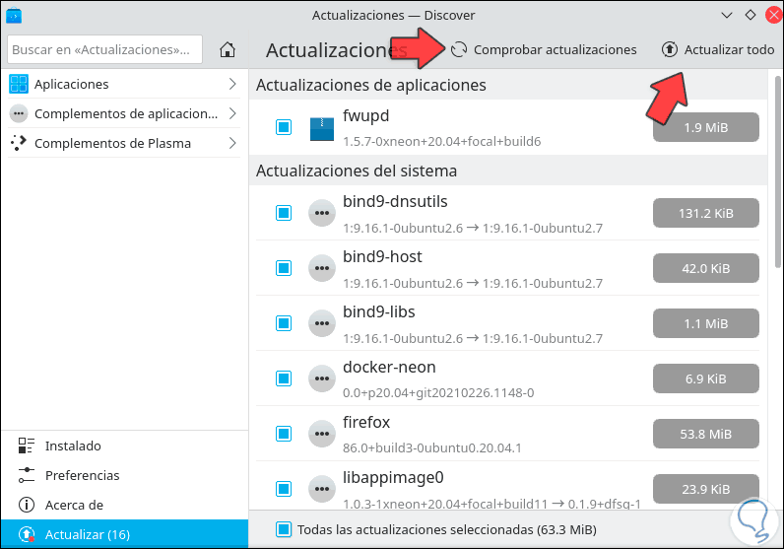The width and height of the screenshot is (784, 549).
Task: Select the libappimage0 entry name
Action: [x=393, y=478]
